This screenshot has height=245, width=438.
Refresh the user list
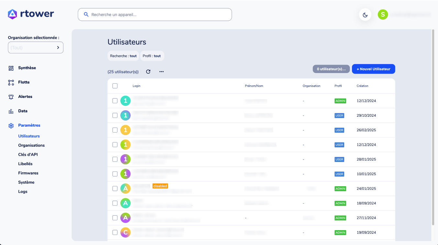pyautogui.click(x=148, y=71)
